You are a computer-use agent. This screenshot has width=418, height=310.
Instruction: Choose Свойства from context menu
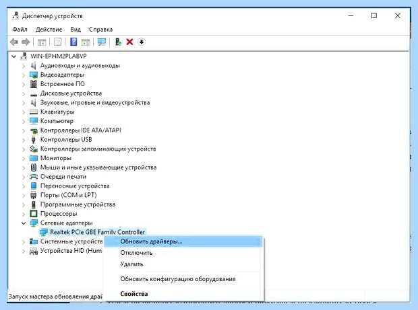click(x=183, y=294)
